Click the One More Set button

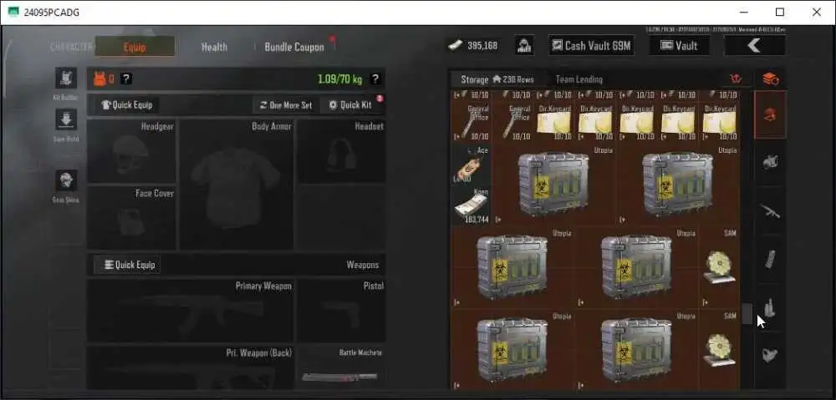286,105
